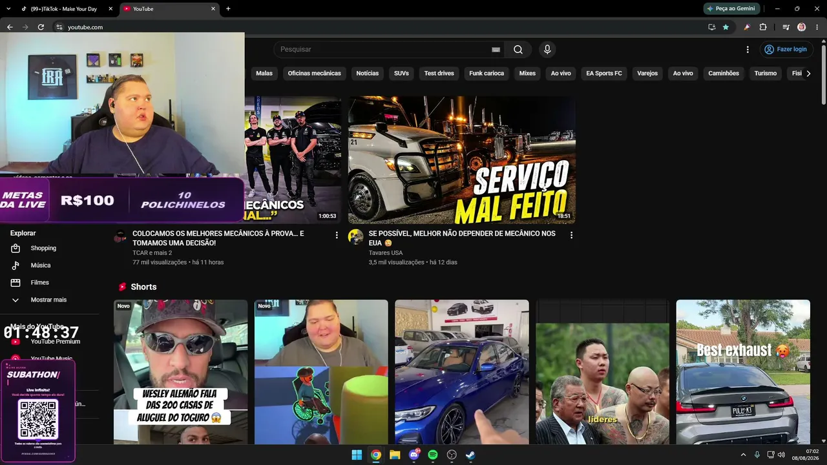Select the Funk carioca chip

pos(487,74)
